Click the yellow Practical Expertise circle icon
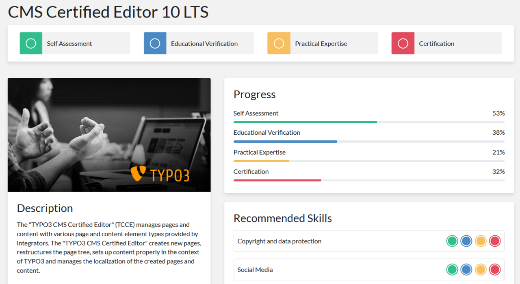 pos(279,43)
